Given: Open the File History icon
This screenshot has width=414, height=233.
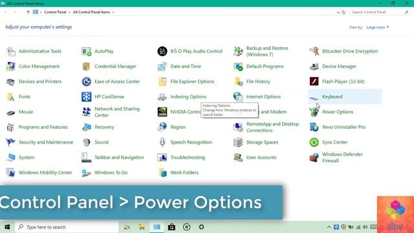Looking at the screenshot, I should (x=238, y=82).
